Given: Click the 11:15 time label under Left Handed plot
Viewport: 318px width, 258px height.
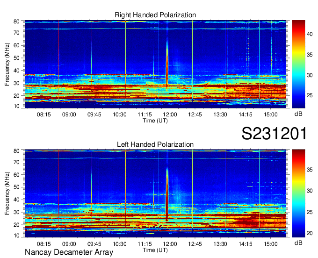Looking at the screenshot, I should pyautogui.click(x=145, y=244).
